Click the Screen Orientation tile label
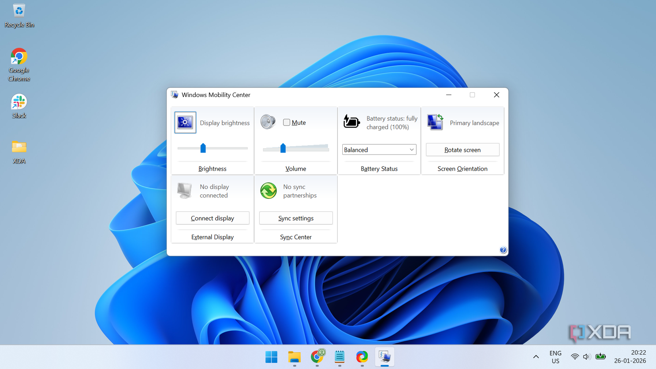The image size is (656, 369). pyautogui.click(x=462, y=169)
